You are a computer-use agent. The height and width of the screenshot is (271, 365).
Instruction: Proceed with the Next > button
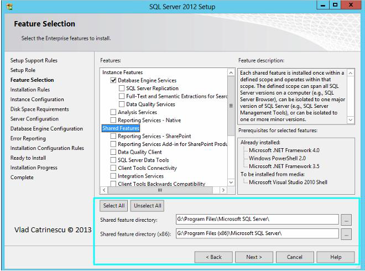coord(254,257)
